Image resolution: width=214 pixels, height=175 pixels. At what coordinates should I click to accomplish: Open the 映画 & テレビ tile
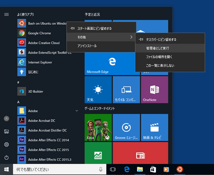coord(155,127)
